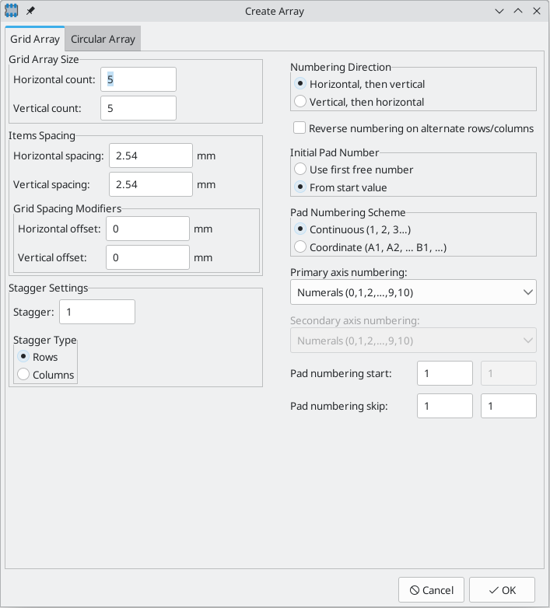Click the Horizontal count input field
This screenshot has height=608, width=550.
click(x=138, y=79)
